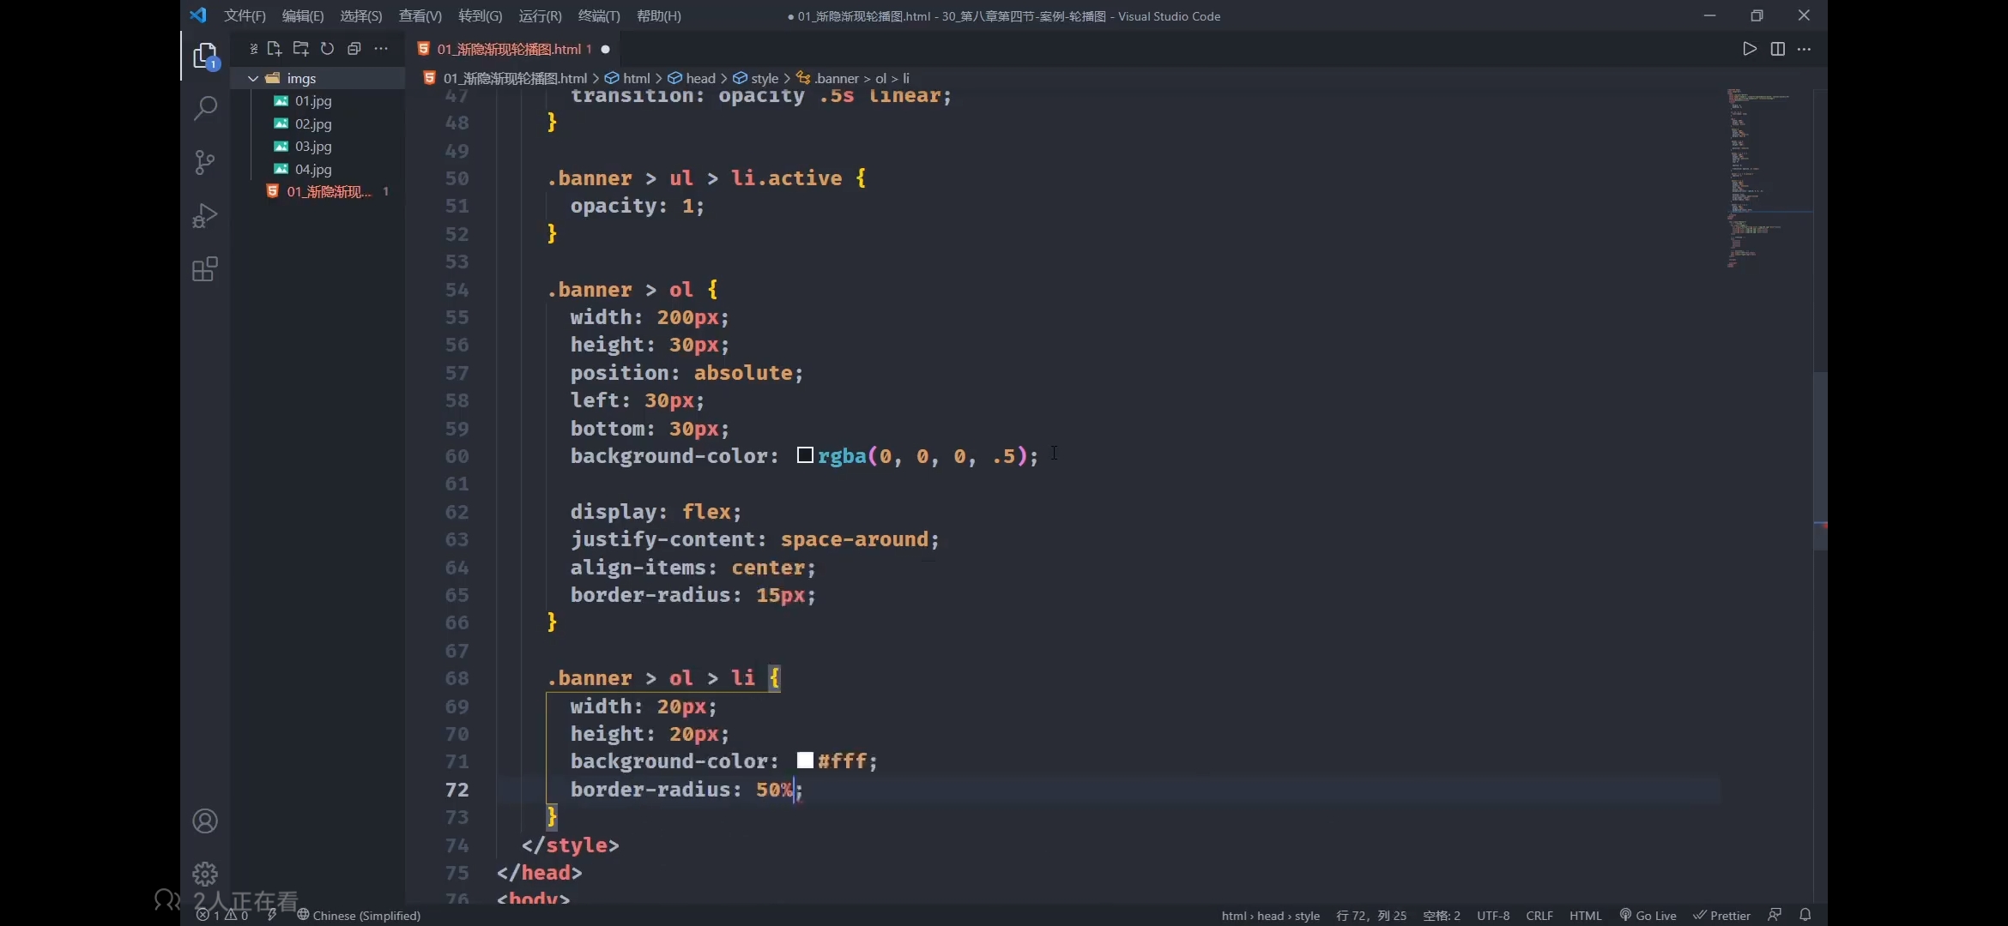Toggle Go Live server in status bar
The width and height of the screenshot is (2008, 926).
coord(1648,915)
